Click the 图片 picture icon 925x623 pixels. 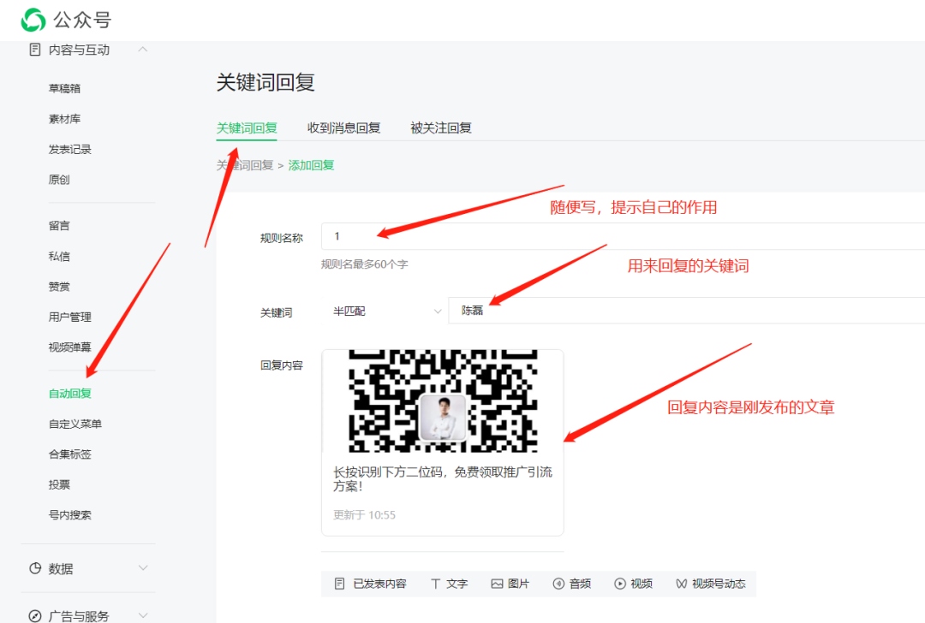point(497,584)
